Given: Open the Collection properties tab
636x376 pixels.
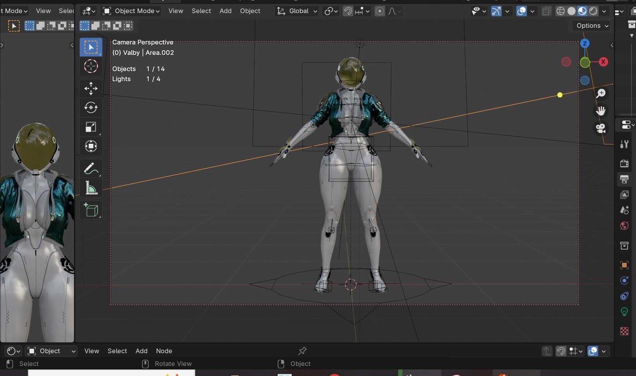Looking at the screenshot, I should pos(624,245).
